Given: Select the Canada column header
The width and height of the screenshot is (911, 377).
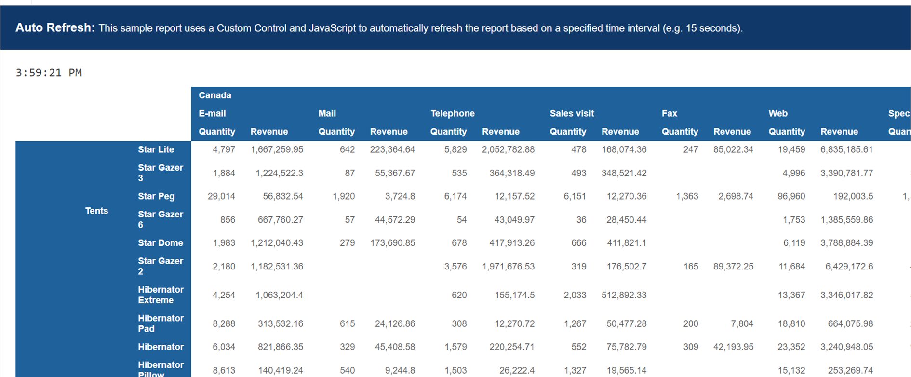Looking at the screenshot, I should pos(215,95).
